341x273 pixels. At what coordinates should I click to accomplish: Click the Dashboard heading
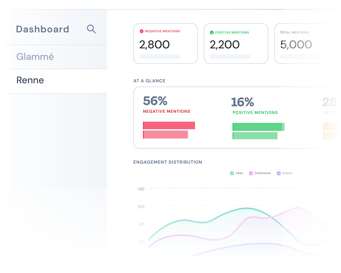tap(43, 29)
